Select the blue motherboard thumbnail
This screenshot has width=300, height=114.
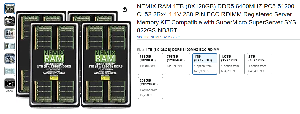click(10, 59)
